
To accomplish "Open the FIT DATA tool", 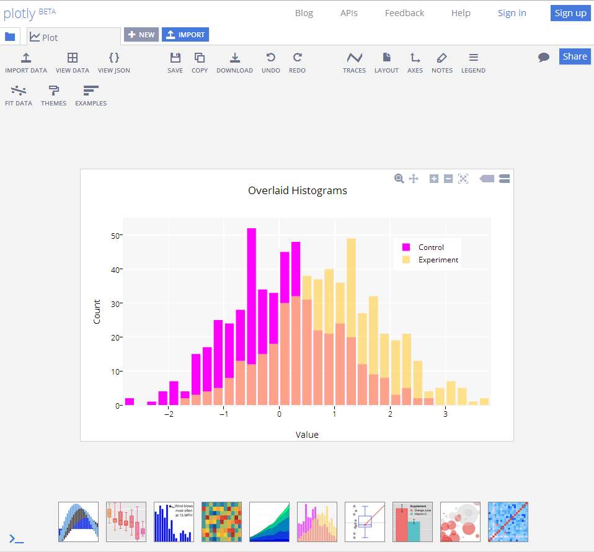I will tap(19, 95).
